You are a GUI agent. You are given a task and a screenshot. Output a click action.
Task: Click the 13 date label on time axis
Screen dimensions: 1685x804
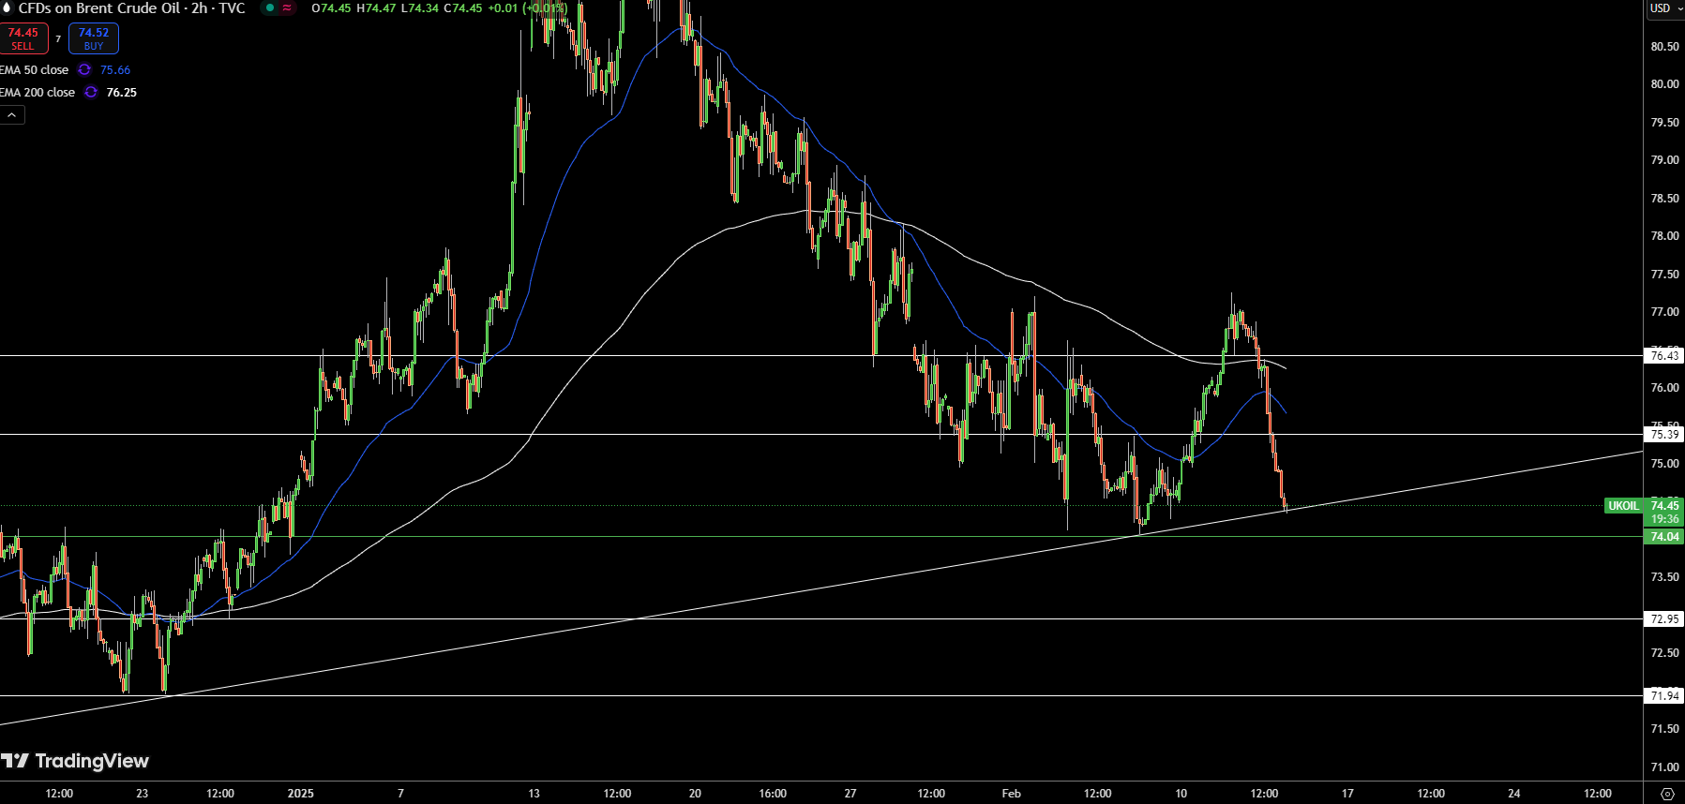tap(534, 793)
